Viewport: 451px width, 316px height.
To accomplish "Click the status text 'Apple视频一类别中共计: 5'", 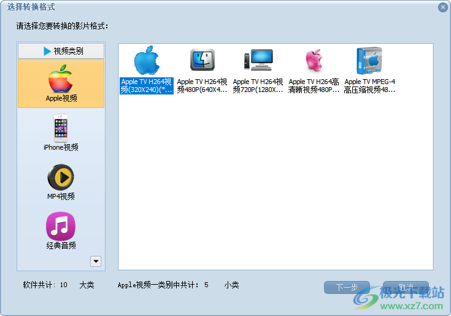I will 163,285.
